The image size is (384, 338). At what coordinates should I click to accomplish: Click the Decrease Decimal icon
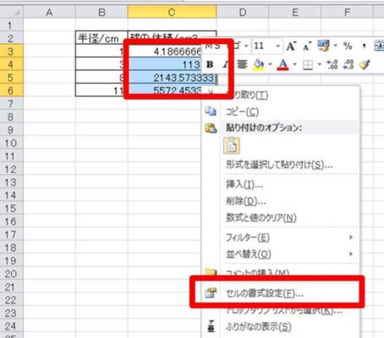click(348, 65)
